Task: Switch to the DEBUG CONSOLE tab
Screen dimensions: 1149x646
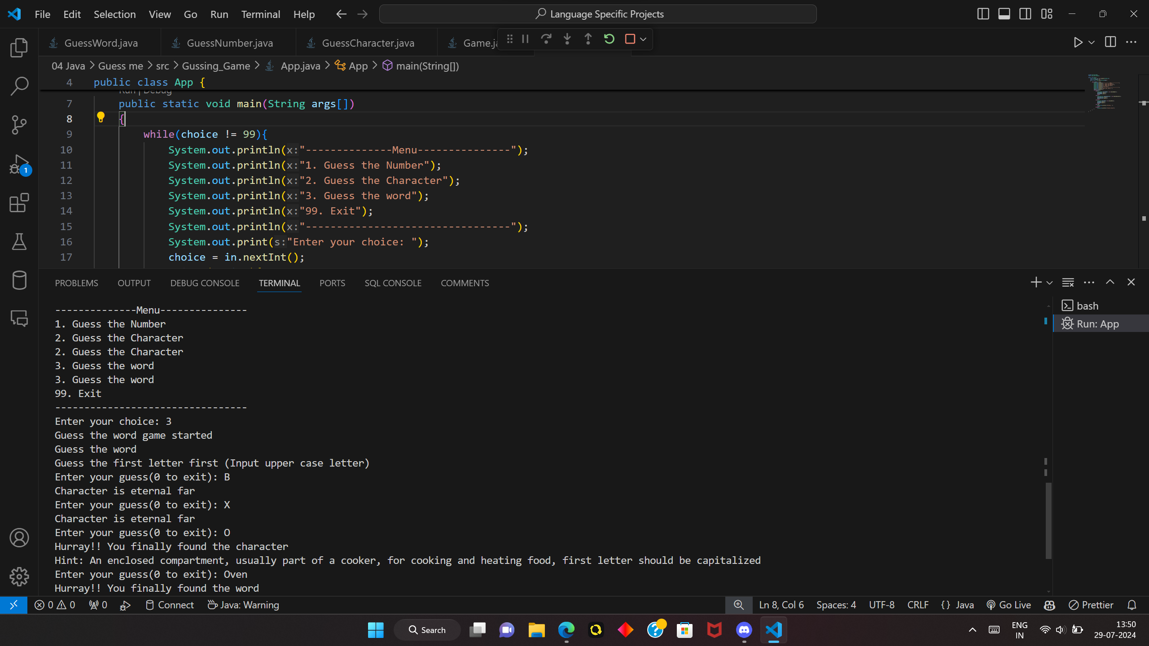Action: pos(205,283)
